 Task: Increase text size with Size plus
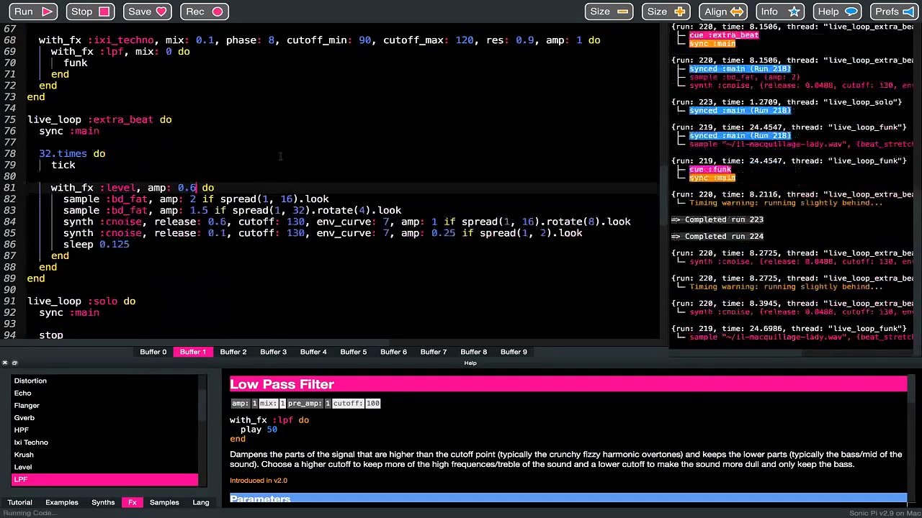666,12
